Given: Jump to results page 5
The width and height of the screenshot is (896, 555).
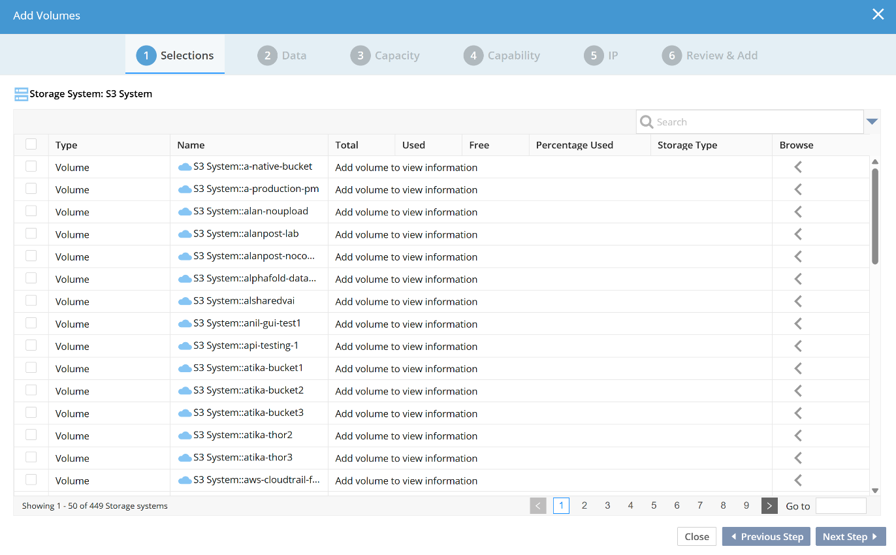Looking at the screenshot, I should [654, 505].
